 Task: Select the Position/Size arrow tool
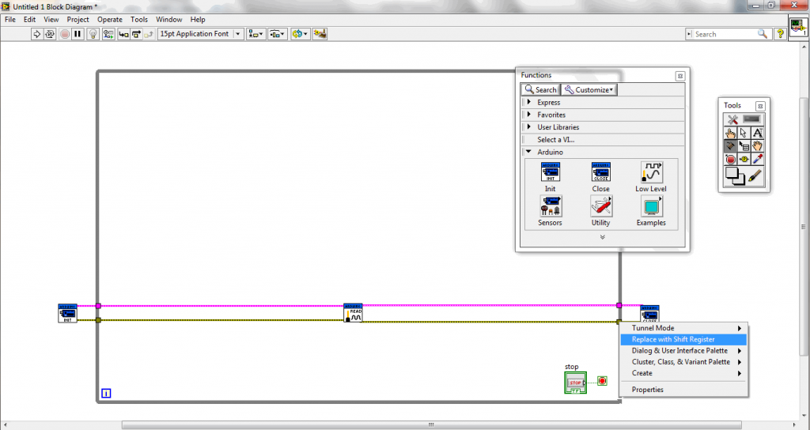pyautogui.click(x=744, y=133)
